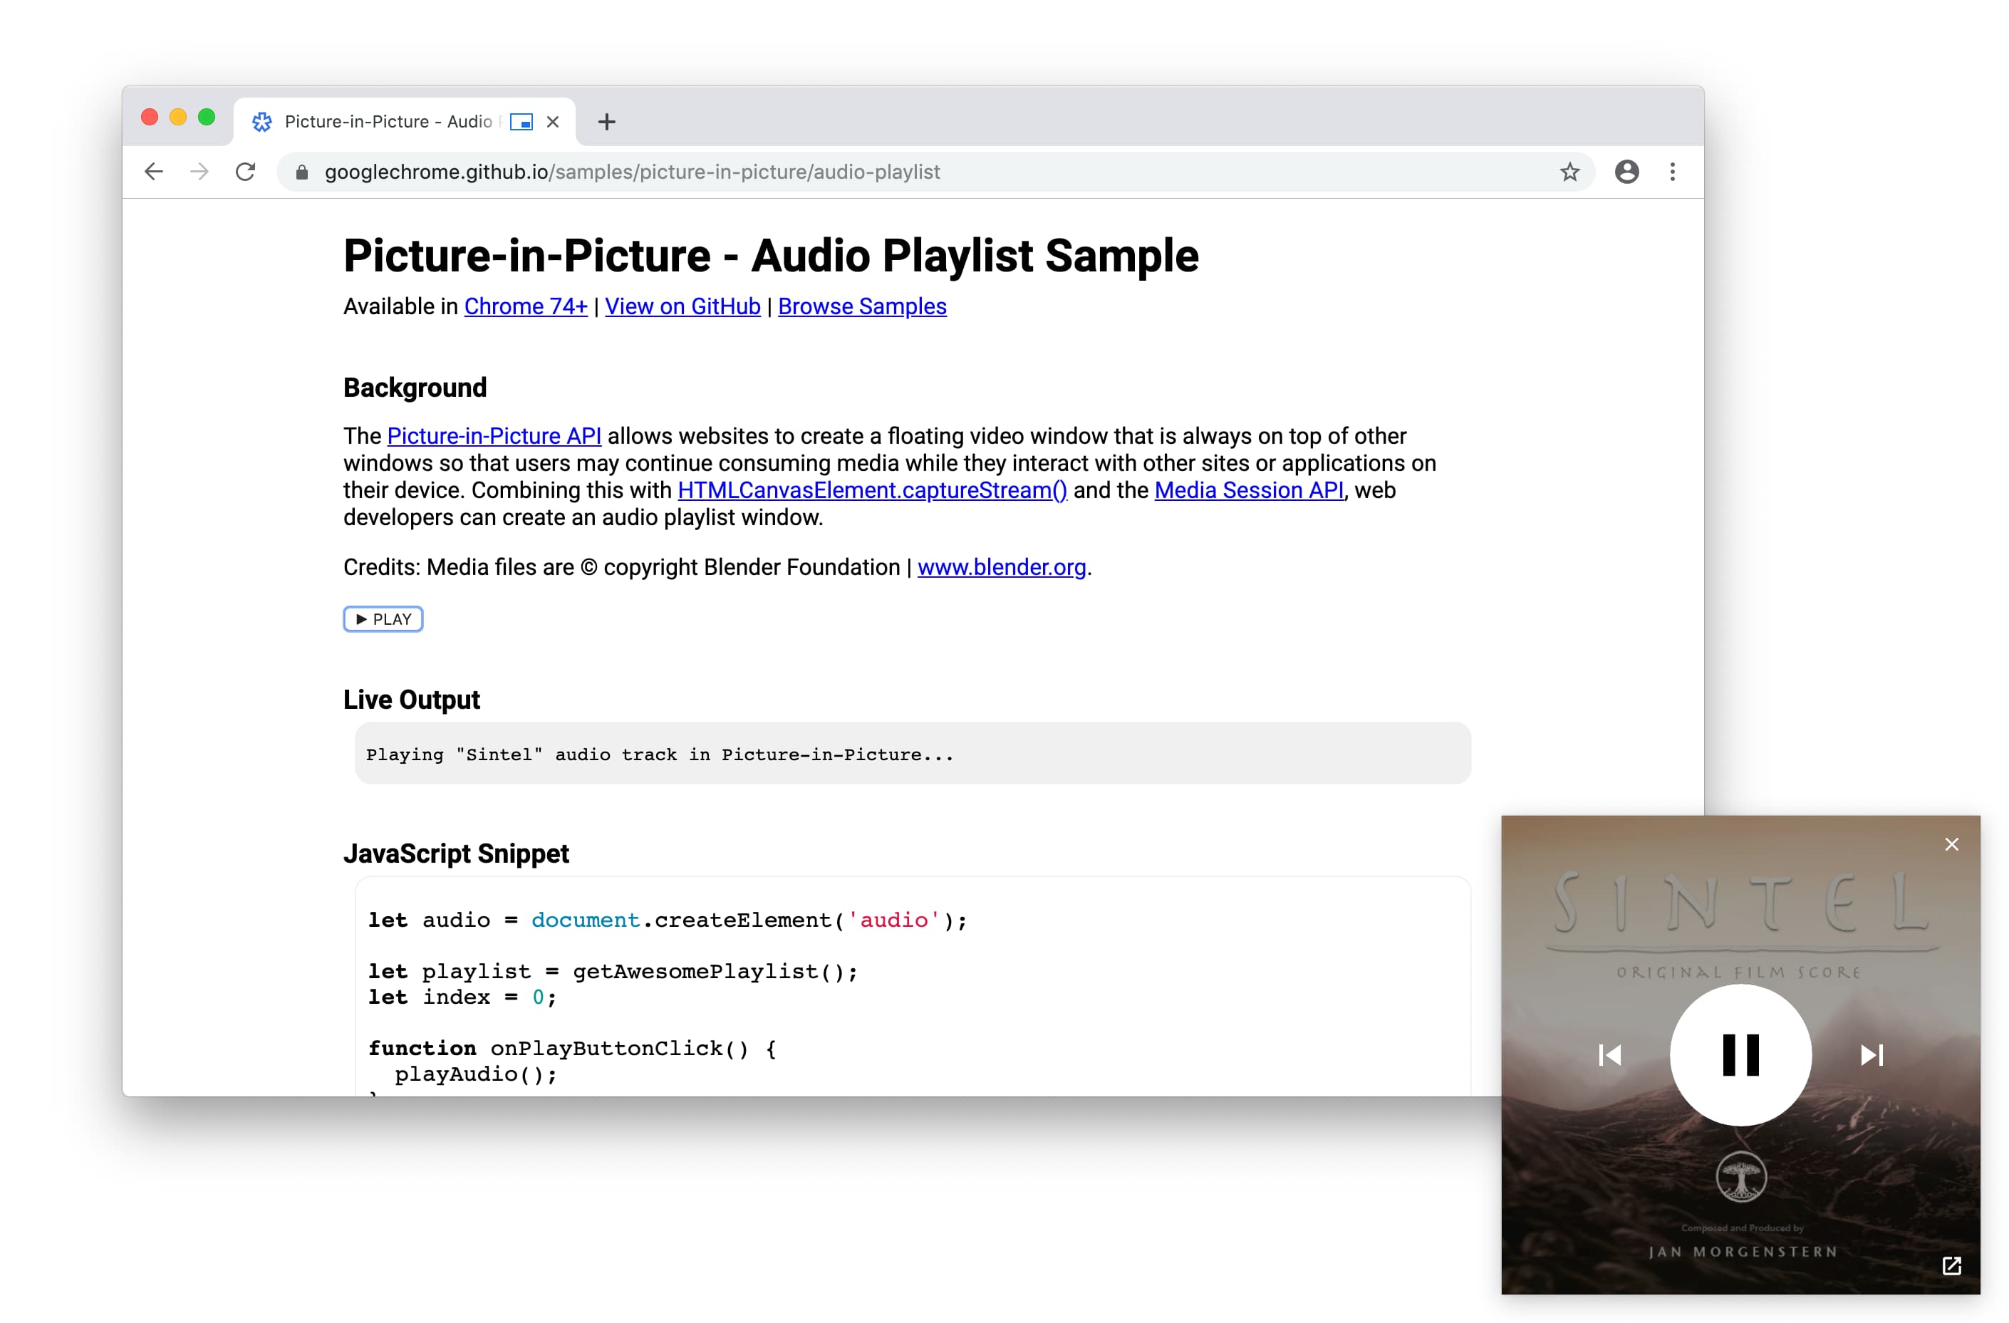Navigate to View on GitHub page
This screenshot has width=2009, height=1323.
[683, 307]
